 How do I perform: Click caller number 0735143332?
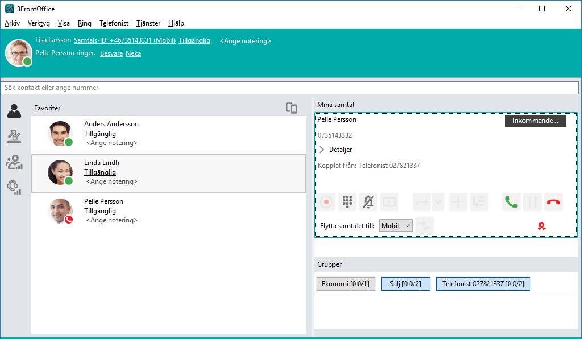(x=335, y=135)
